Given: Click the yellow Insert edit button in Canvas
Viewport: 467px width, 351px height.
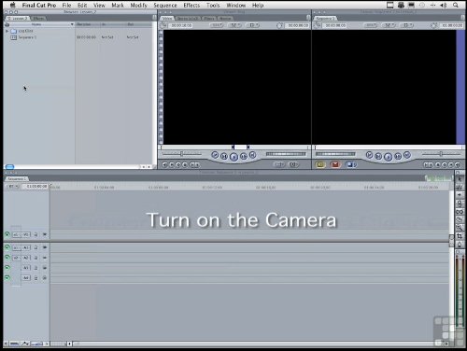Looking at the screenshot, I should 320,164.
